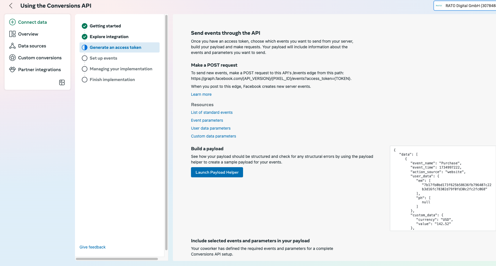
Task: Select the Finish implementation step circle
Action: 84,79
